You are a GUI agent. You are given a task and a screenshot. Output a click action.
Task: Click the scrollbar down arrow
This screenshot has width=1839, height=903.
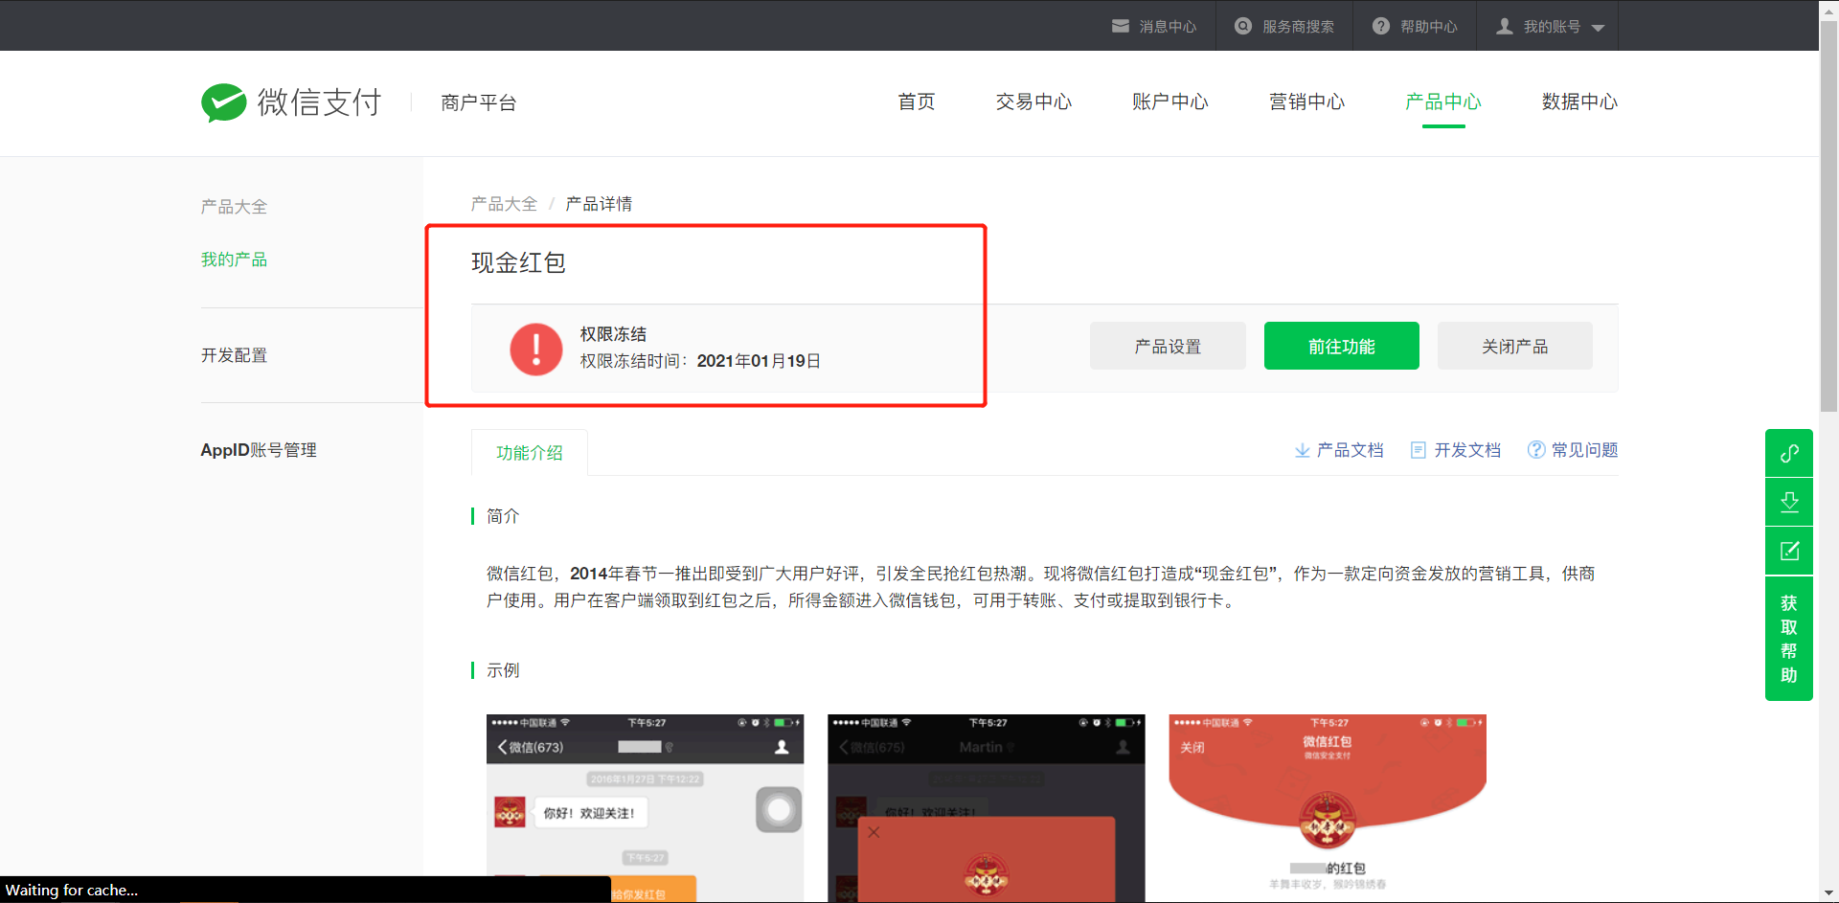coord(1828,893)
